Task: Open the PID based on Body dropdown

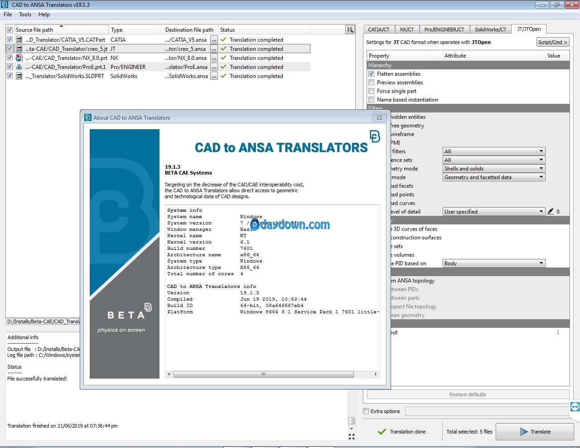Action: coord(494,263)
